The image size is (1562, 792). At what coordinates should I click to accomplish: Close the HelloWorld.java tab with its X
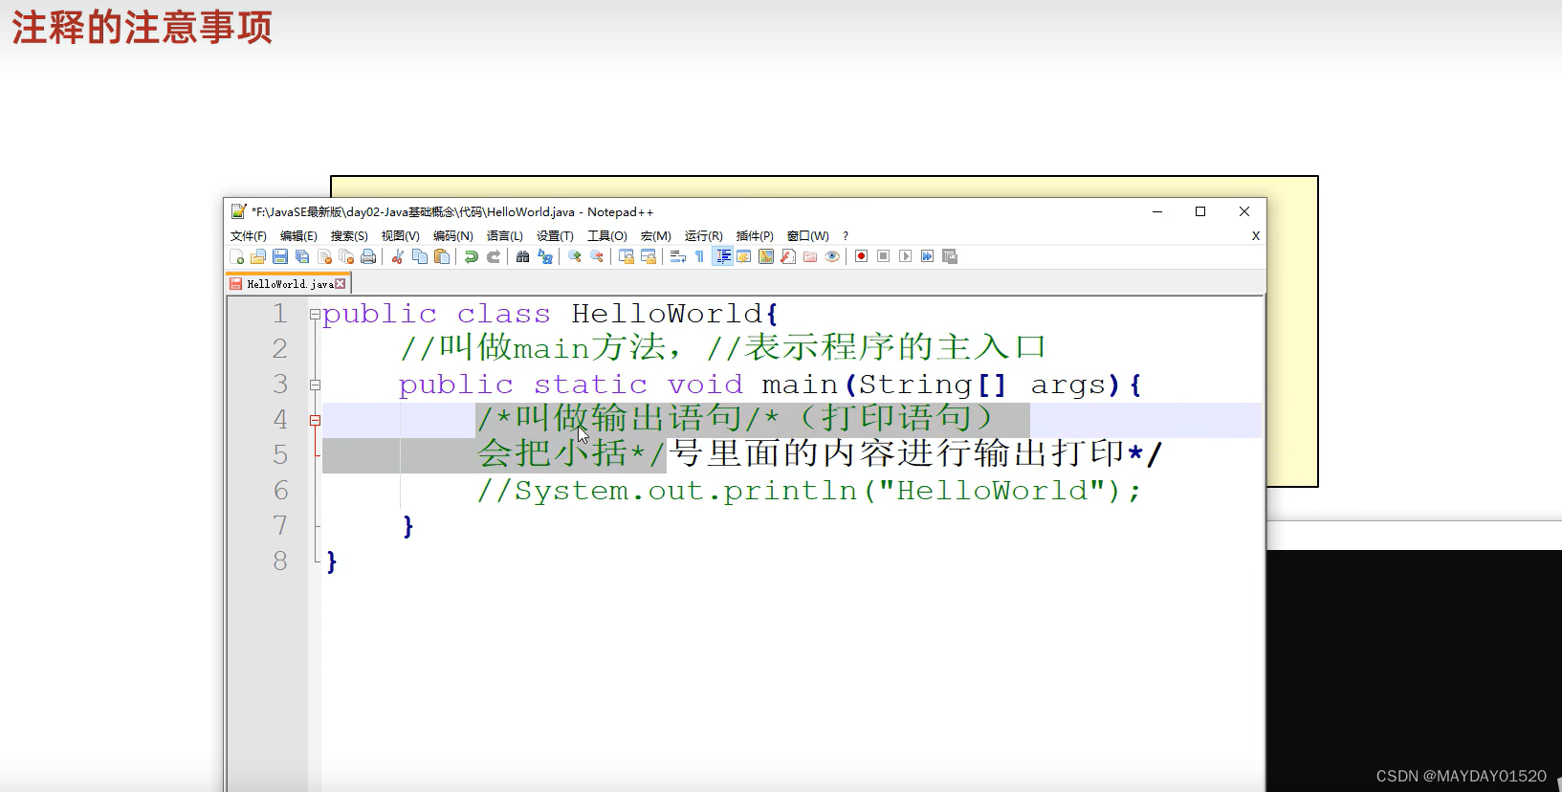(340, 284)
